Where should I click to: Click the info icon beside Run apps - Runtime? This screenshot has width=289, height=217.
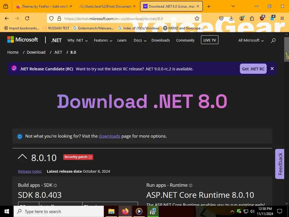(x=191, y=185)
